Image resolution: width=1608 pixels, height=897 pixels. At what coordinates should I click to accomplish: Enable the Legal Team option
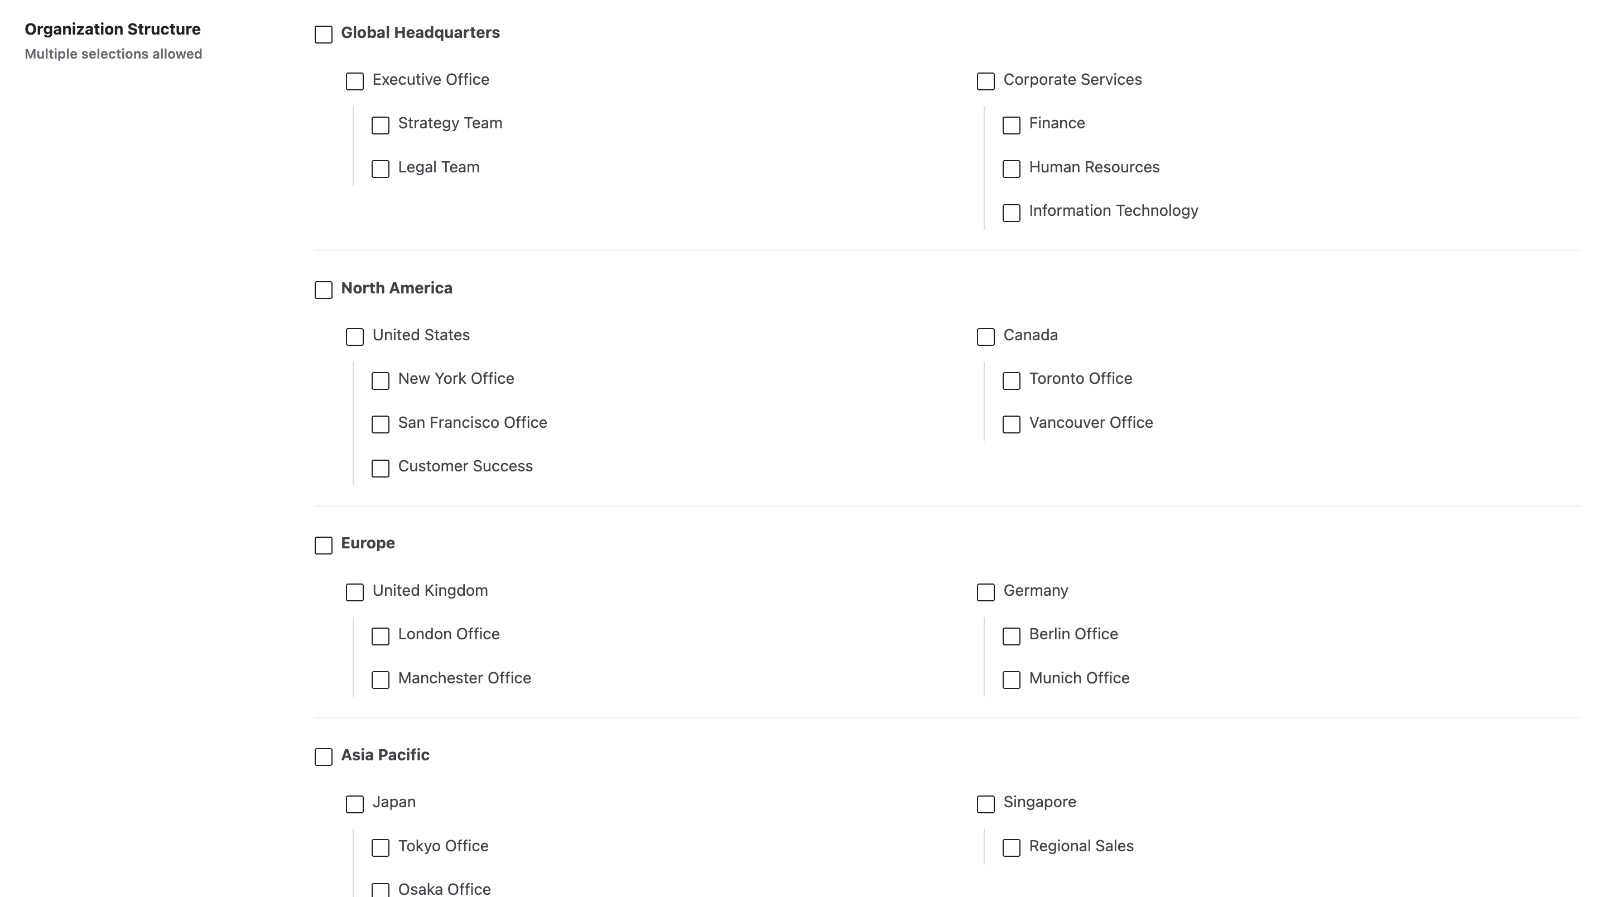click(x=380, y=169)
